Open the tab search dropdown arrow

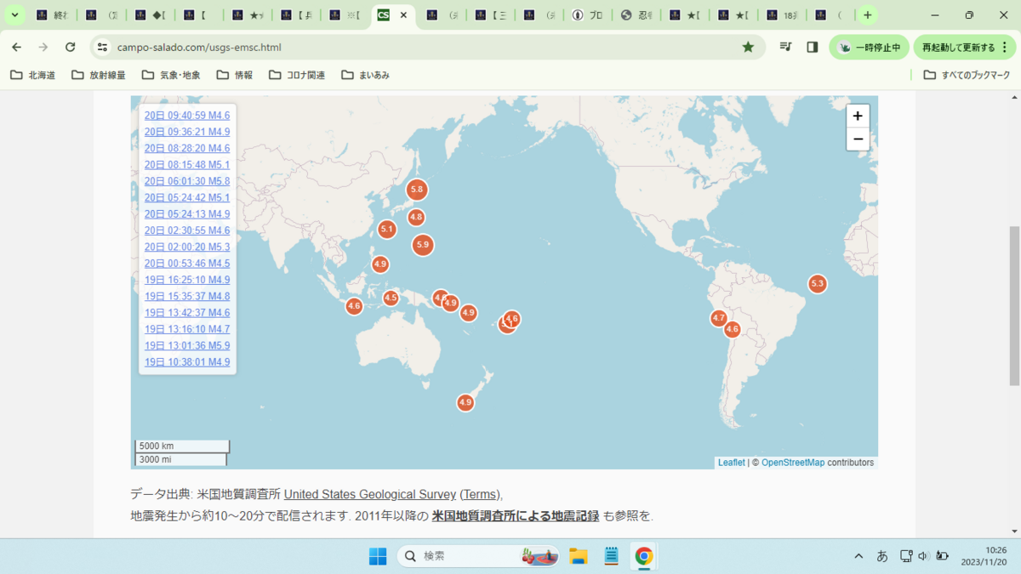(x=15, y=15)
